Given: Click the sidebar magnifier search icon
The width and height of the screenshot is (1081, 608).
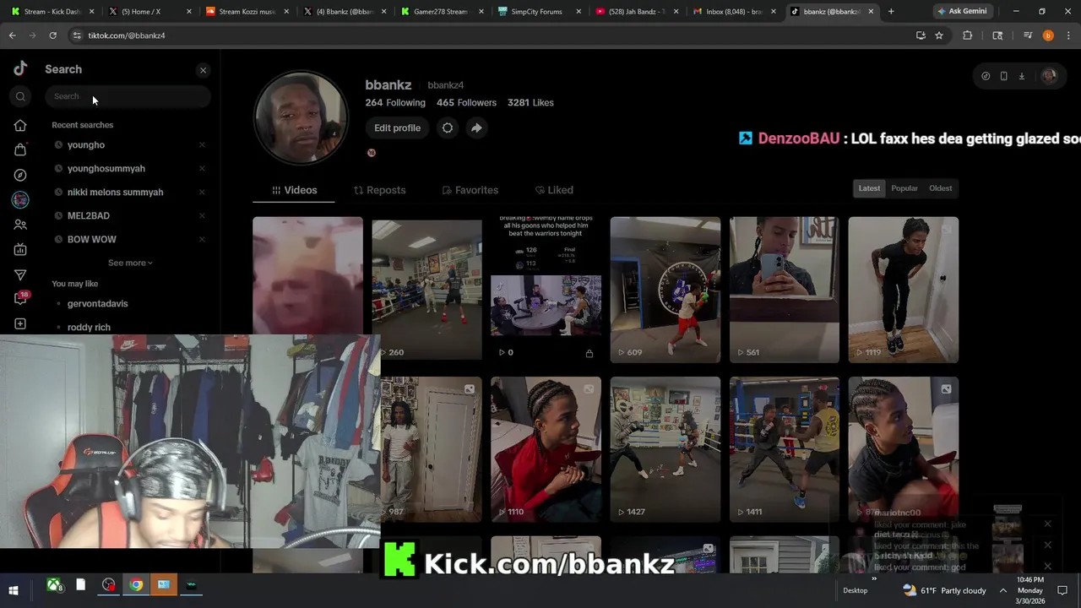Looking at the screenshot, I should pos(20,96).
